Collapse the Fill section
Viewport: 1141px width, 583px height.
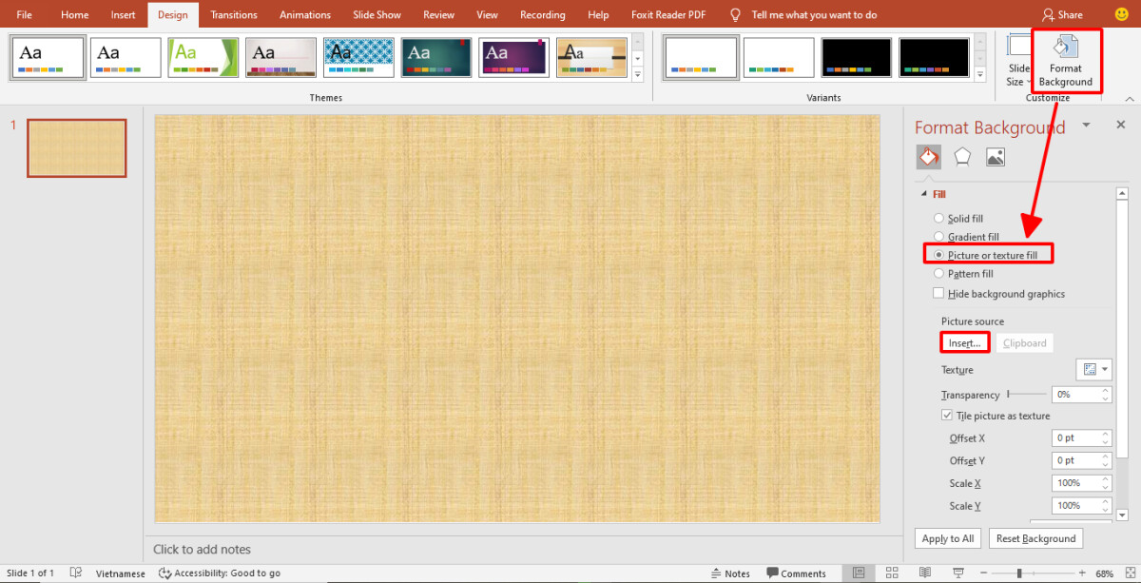(x=922, y=194)
